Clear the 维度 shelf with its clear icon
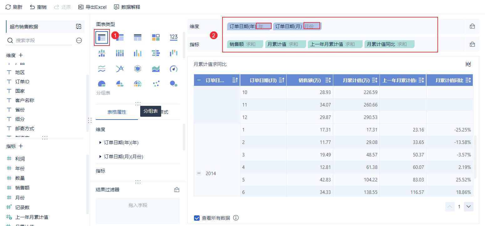Viewport: 485px width, 226px height. click(472, 26)
